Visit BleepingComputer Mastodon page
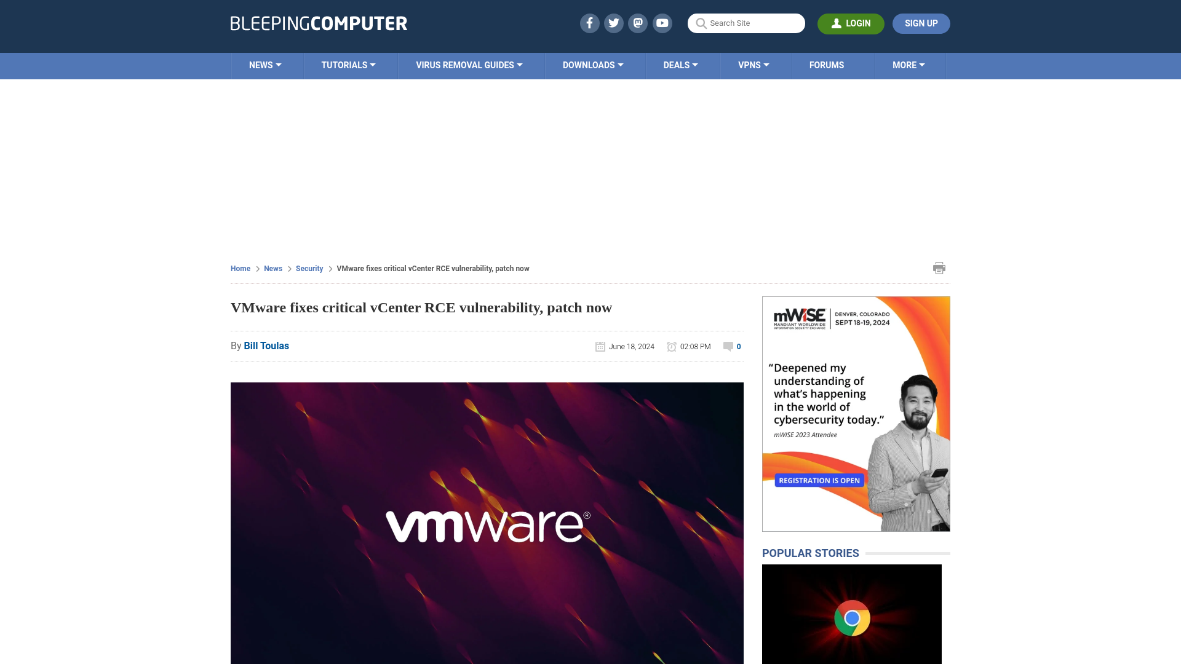This screenshot has height=664, width=1181. (638, 23)
